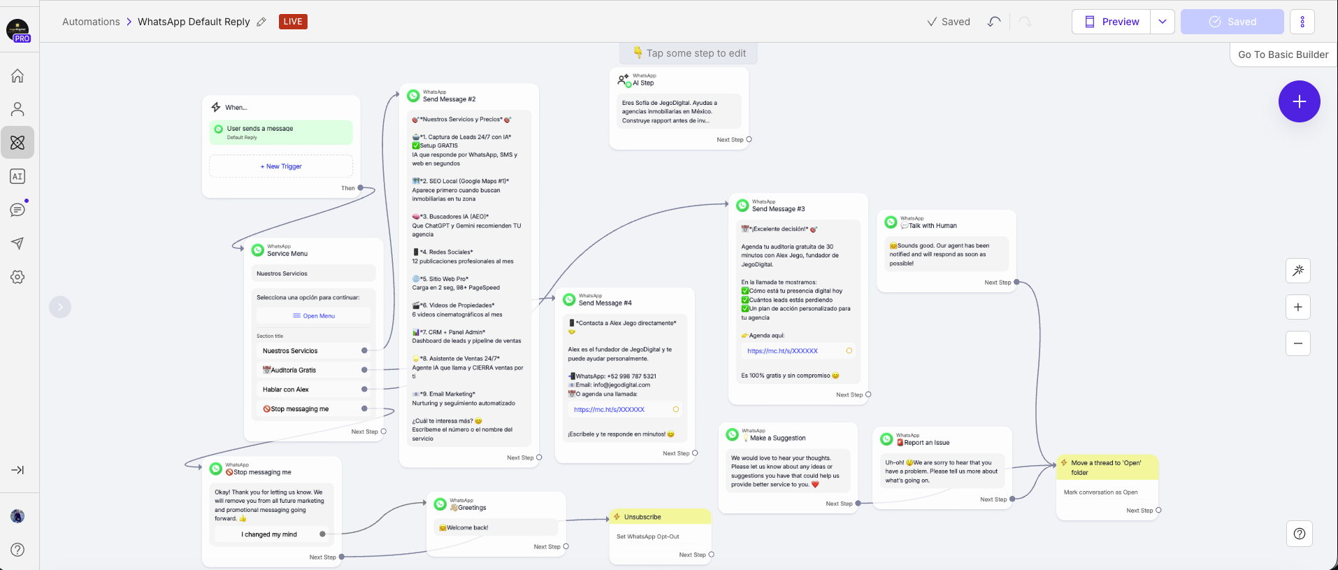Open the Broadcasting paper plane icon
1338x570 pixels.
tap(17, 243)
